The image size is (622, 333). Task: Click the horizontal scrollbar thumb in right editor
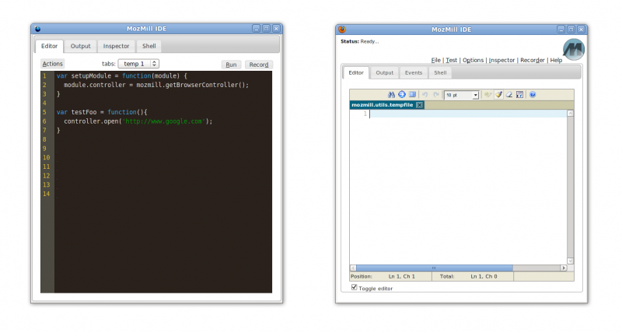[x=435, y=268]
